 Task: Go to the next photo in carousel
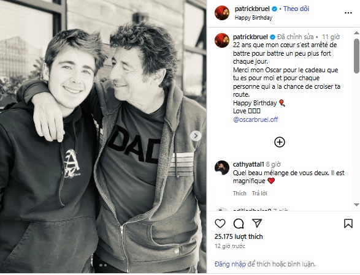click(x=196, y=136)
